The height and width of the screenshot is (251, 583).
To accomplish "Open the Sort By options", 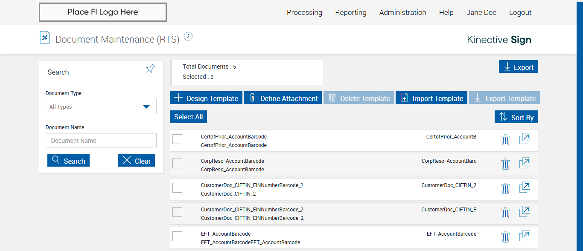I will [x=516, y=117].
